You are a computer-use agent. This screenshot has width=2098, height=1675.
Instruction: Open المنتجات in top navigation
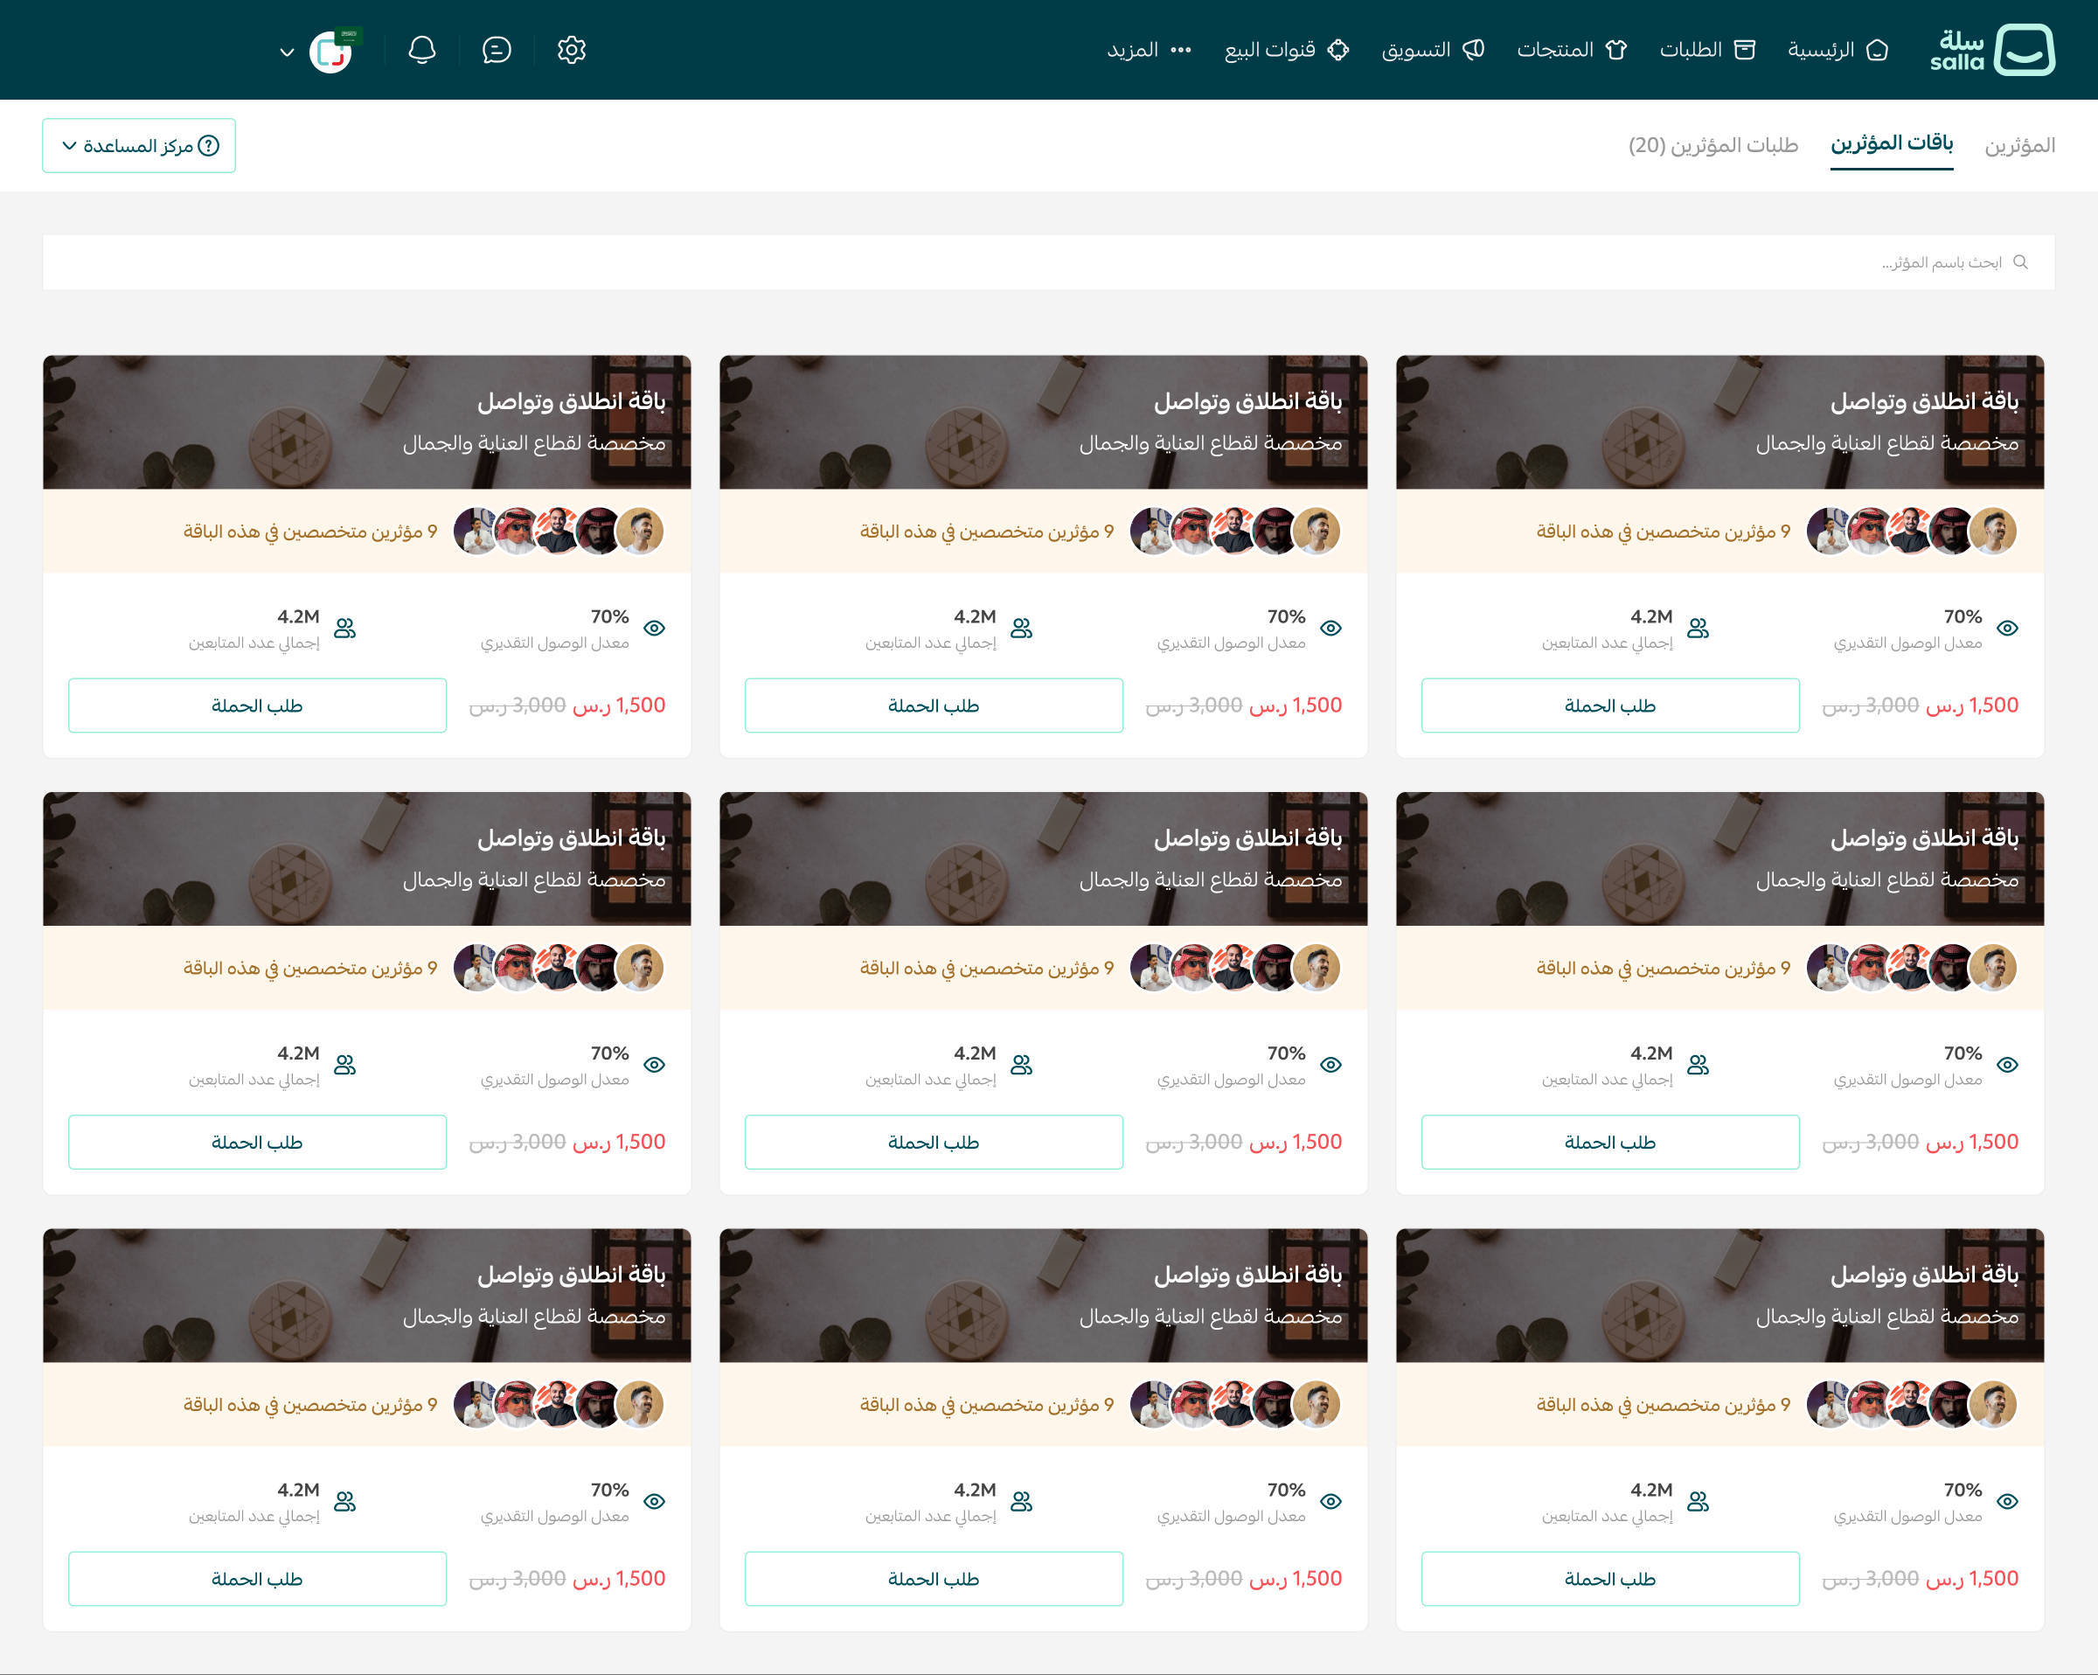pyautogui.click(x=1571, y=50)
